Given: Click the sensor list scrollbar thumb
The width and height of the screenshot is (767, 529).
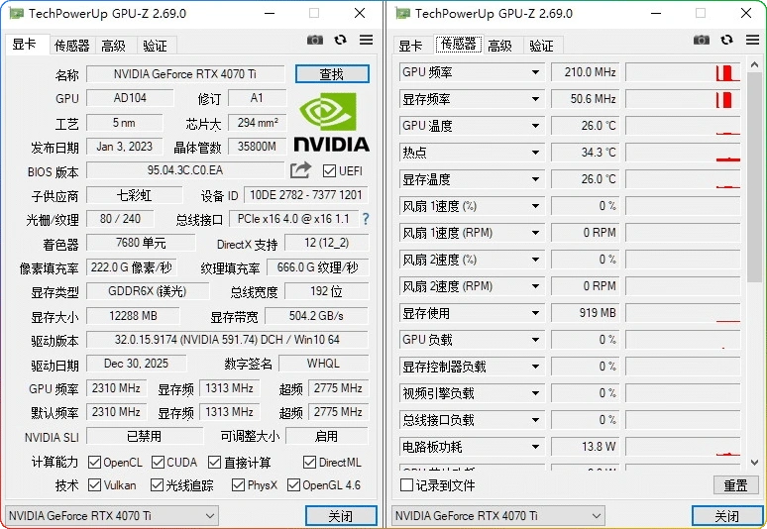Looking at the screenshot, I should pos(754,177).
